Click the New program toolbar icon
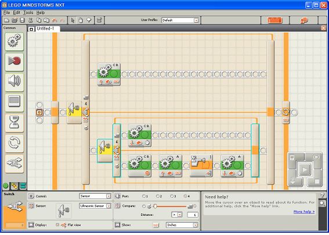 click(7, 20)
